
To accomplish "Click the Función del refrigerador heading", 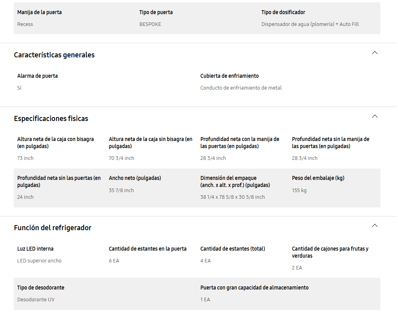I will pyautogui.click(x=53, y=228).
